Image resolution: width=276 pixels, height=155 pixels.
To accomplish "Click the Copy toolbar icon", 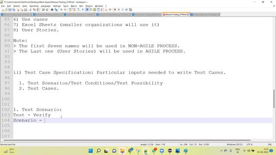I will coord(34,9).
